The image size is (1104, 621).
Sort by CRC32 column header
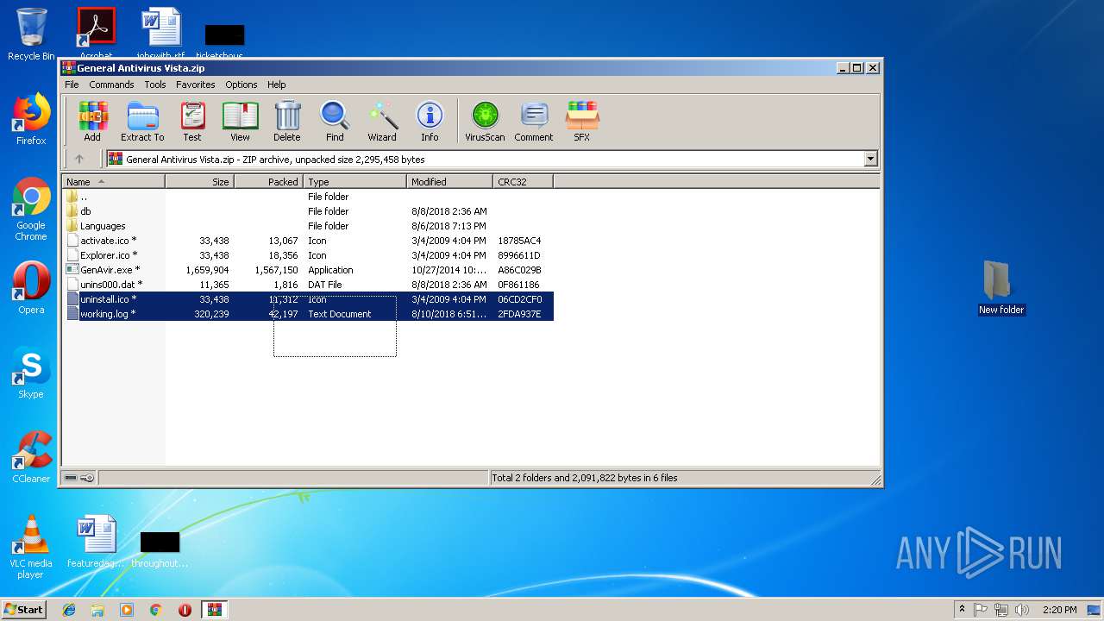click(x=524, y=182)
